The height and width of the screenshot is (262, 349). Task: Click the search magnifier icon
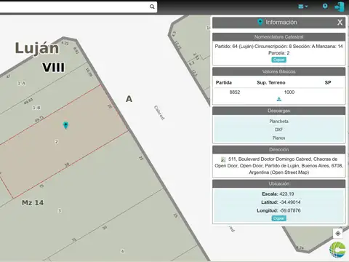pyautogui.click(x=152, y=7)
